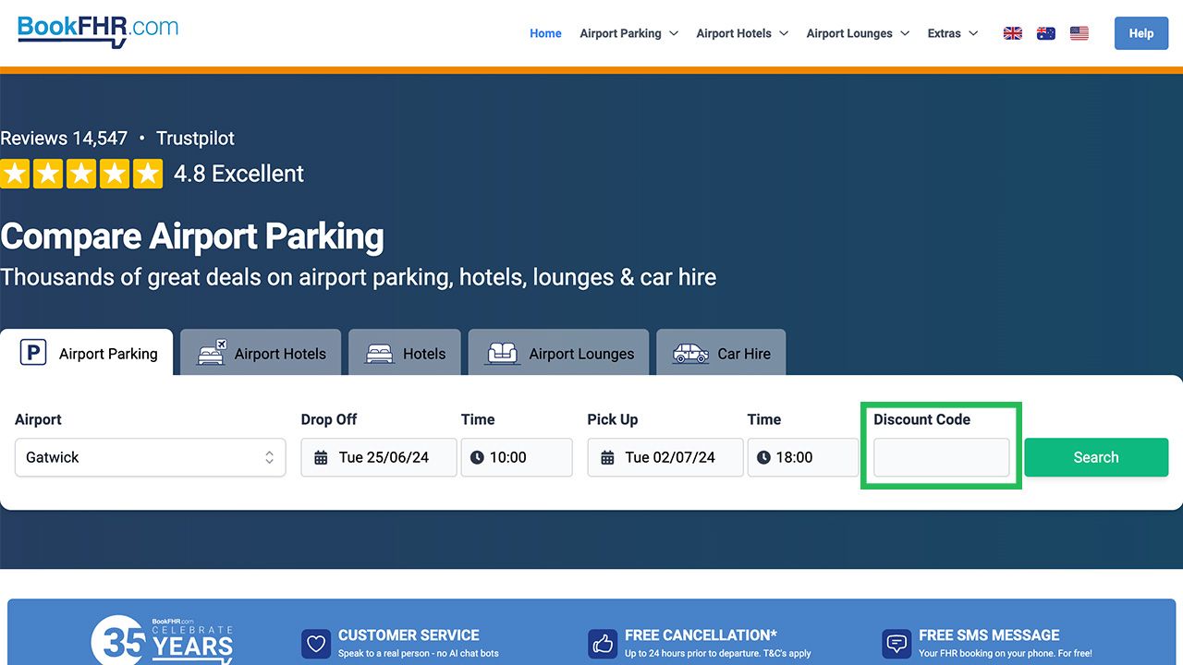Click the bed icon on Hotels tab
1183x665 pixels.
pos(380,353)
